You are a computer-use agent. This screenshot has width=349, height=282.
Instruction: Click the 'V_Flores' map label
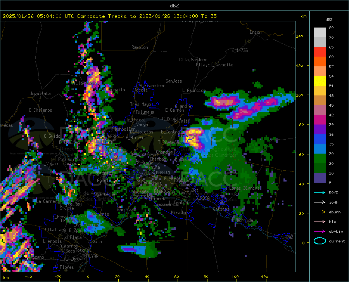(64, 267)
